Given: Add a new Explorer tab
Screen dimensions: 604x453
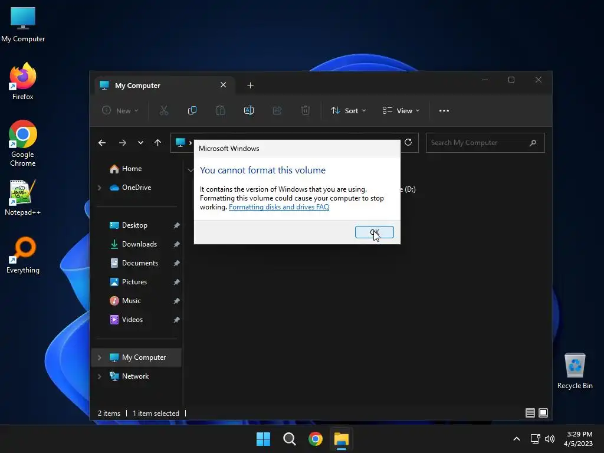Looking at the screenshot, I should click(250, 85).
